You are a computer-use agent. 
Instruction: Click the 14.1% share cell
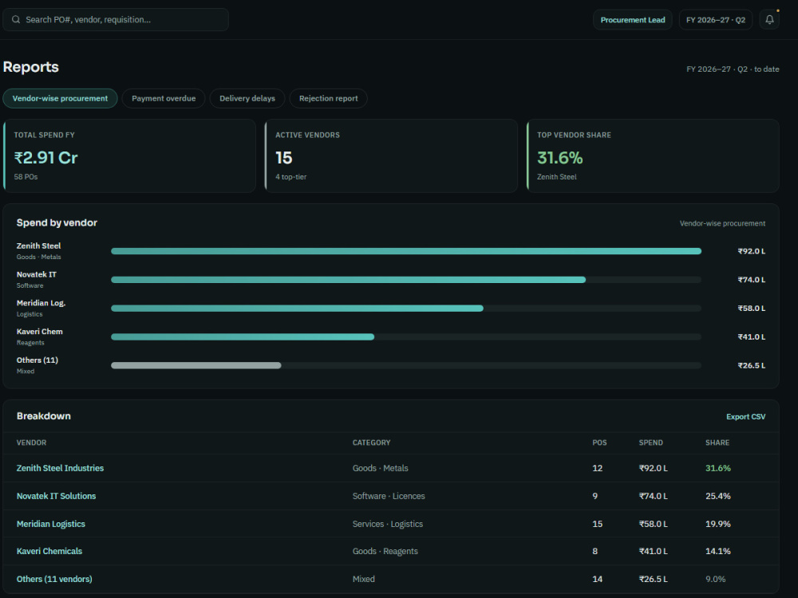tap(718, 551)
